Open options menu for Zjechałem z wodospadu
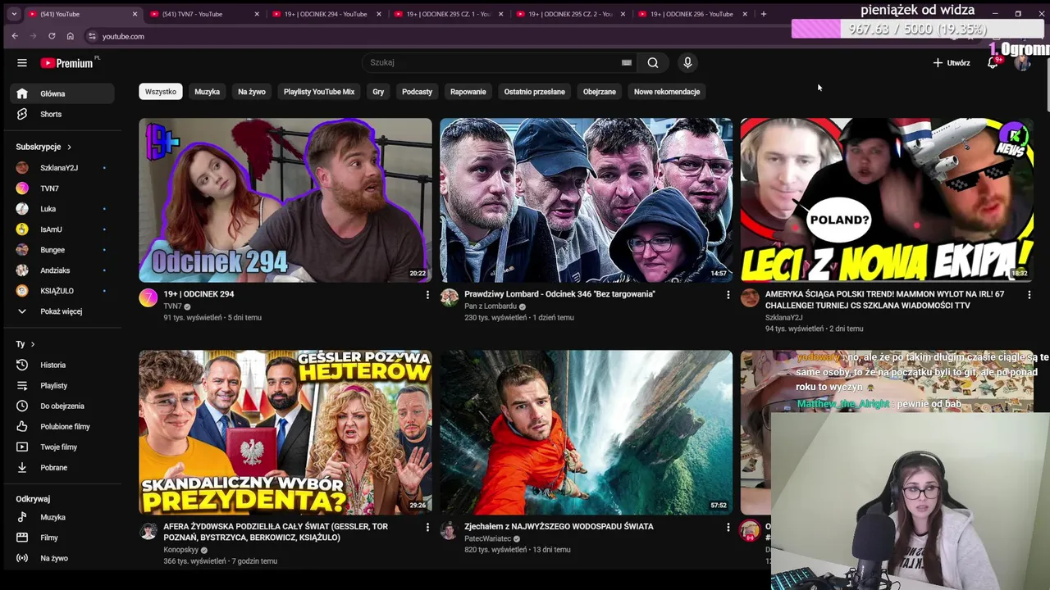 (728, 528)
